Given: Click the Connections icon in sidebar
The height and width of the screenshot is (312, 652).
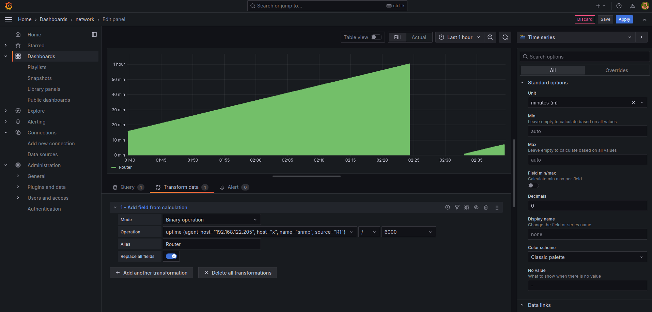Looking at the screenshot, I should tap(18, 132).
